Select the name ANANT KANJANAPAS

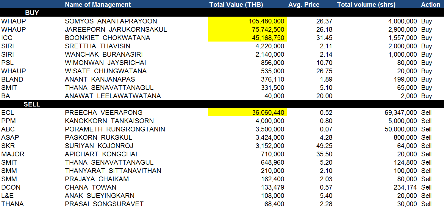(100, 79)
